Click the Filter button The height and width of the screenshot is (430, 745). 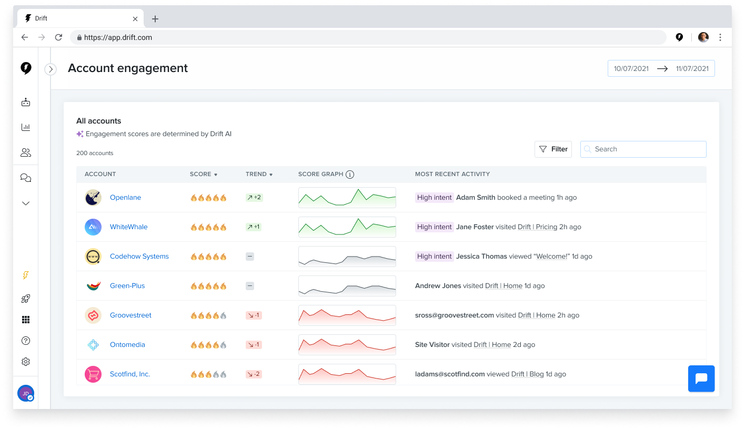(553, 149)
